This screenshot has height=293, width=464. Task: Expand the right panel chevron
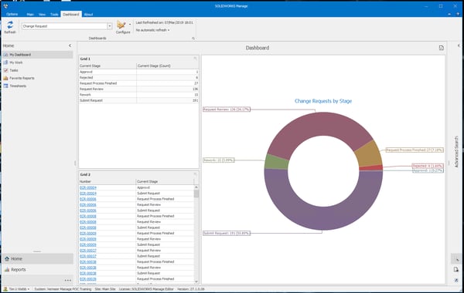point(459,45)
